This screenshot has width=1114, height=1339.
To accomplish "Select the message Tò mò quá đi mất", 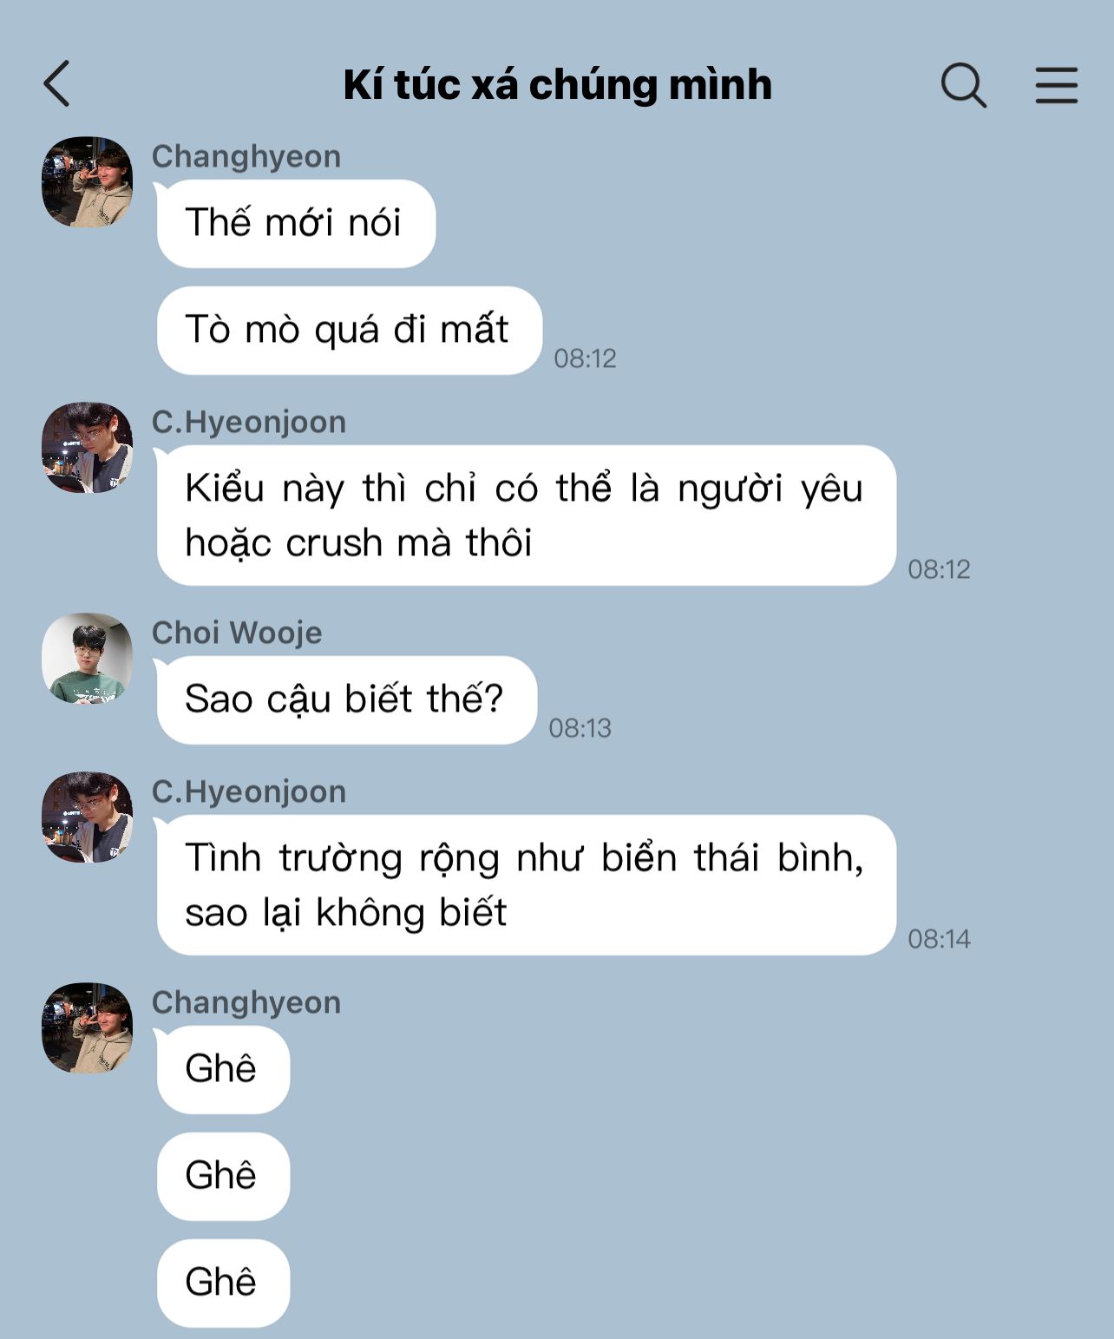I will [350, 330].
